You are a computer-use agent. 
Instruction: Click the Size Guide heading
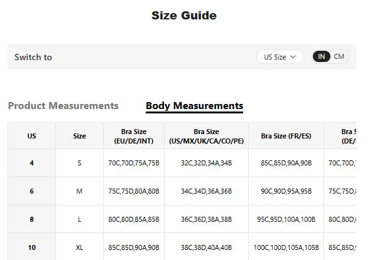184,16
